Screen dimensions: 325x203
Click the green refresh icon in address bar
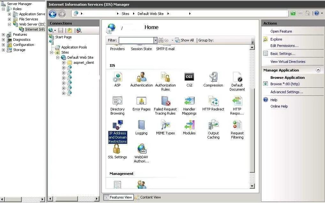pyautogui.click(x=293, y=13)
